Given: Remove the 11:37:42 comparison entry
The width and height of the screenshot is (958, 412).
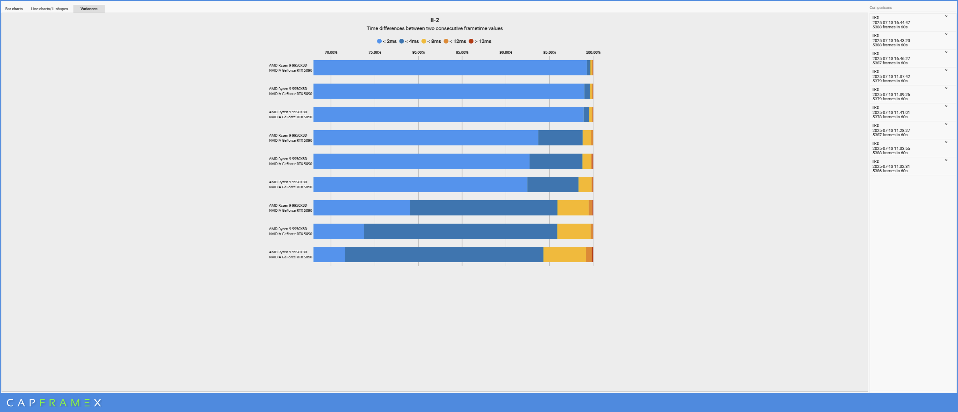Looking at the screenshot, I should coord(946,70).
